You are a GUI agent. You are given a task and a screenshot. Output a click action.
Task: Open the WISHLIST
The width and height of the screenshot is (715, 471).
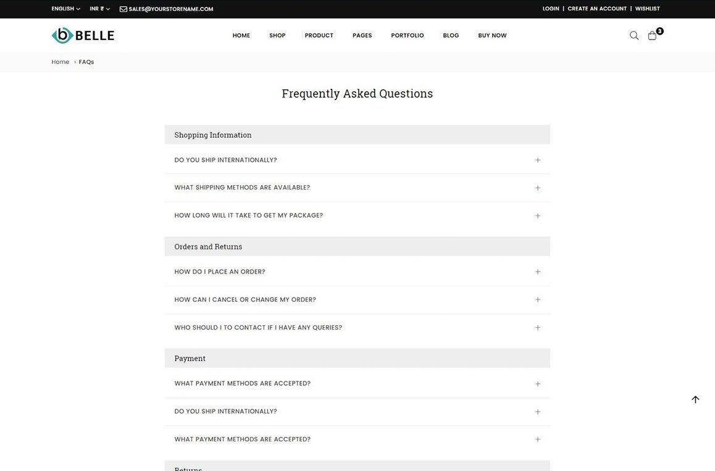647,9
